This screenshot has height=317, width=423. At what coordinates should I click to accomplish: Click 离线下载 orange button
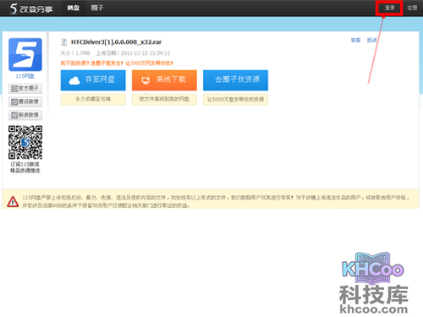(x=164, y=80)
